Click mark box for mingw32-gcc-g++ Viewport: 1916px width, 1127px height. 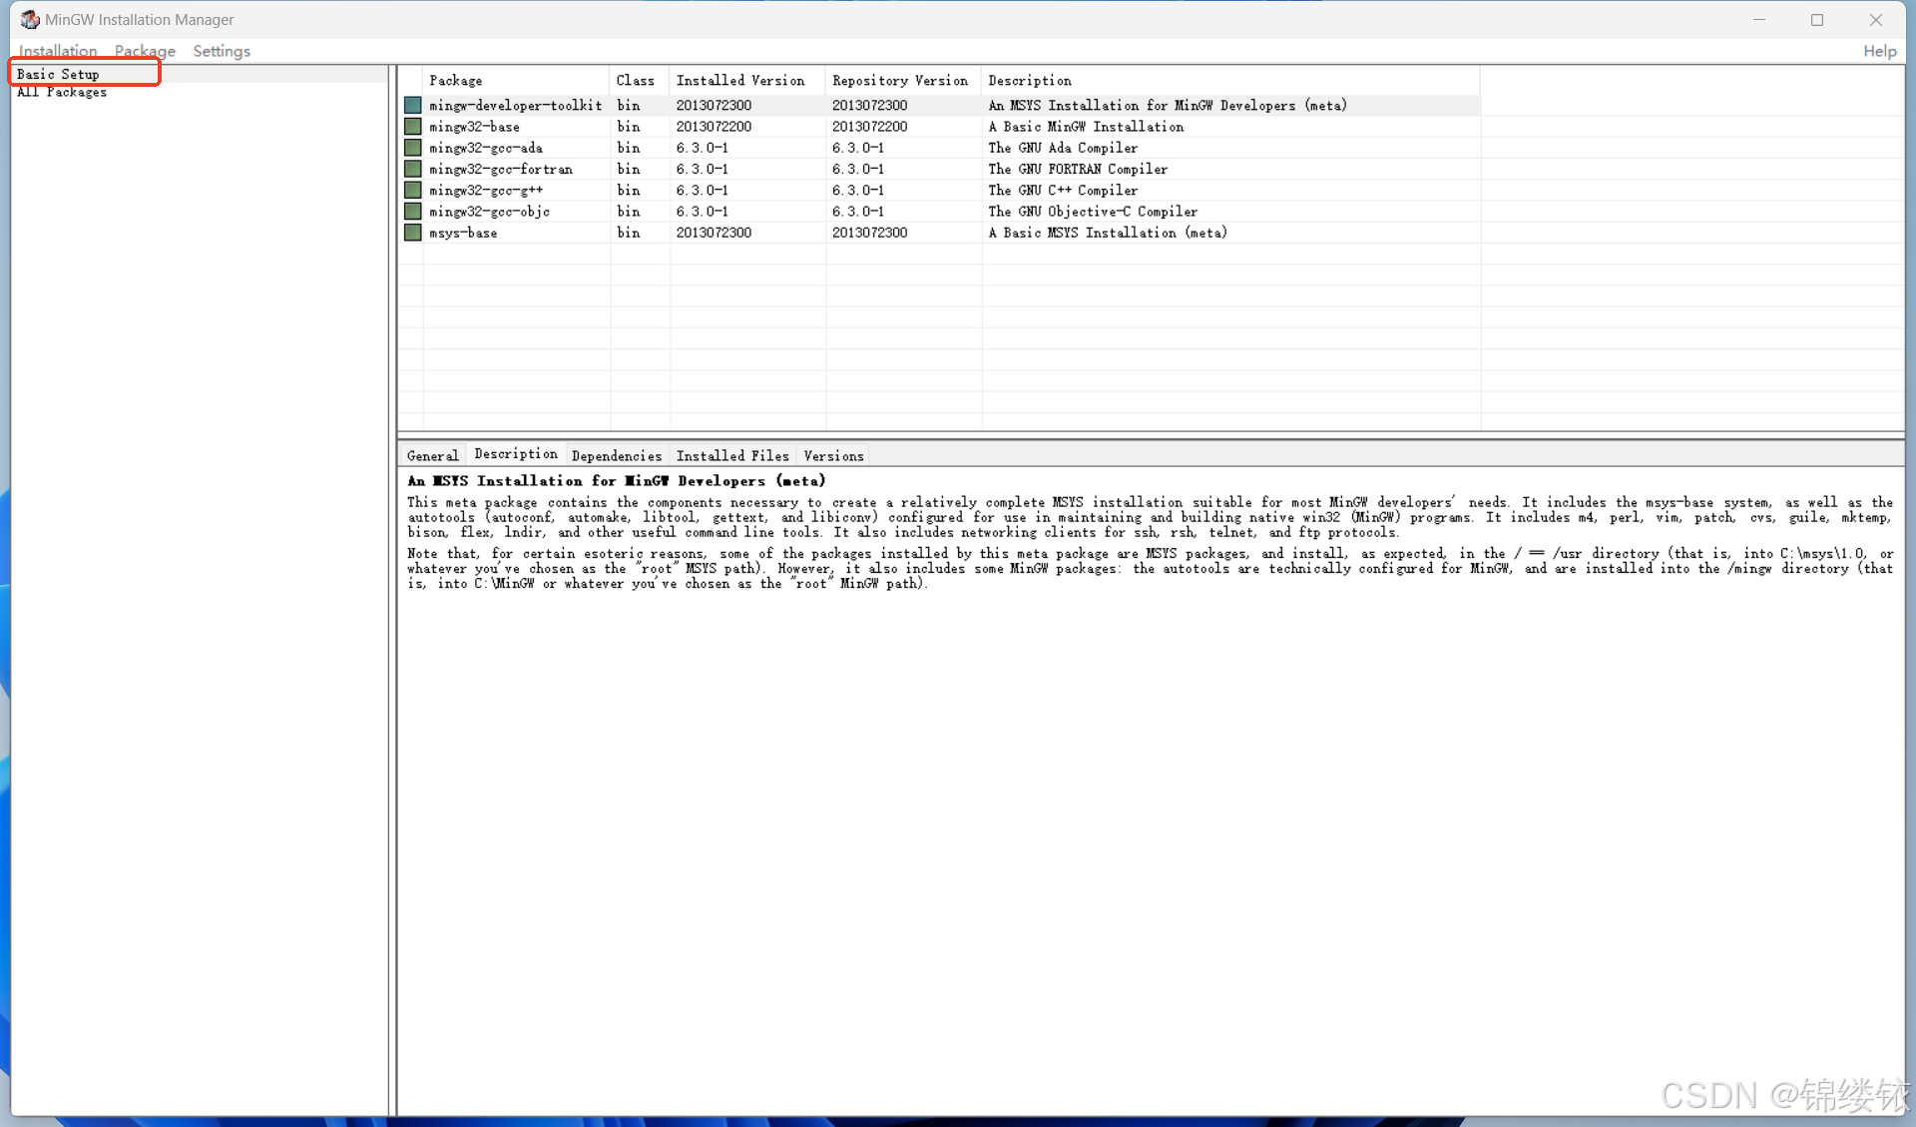pos(412,190)
